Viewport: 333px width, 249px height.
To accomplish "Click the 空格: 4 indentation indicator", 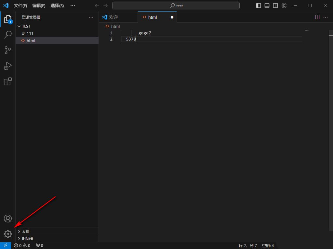I will pyautogui.click(x=268, y=245).
